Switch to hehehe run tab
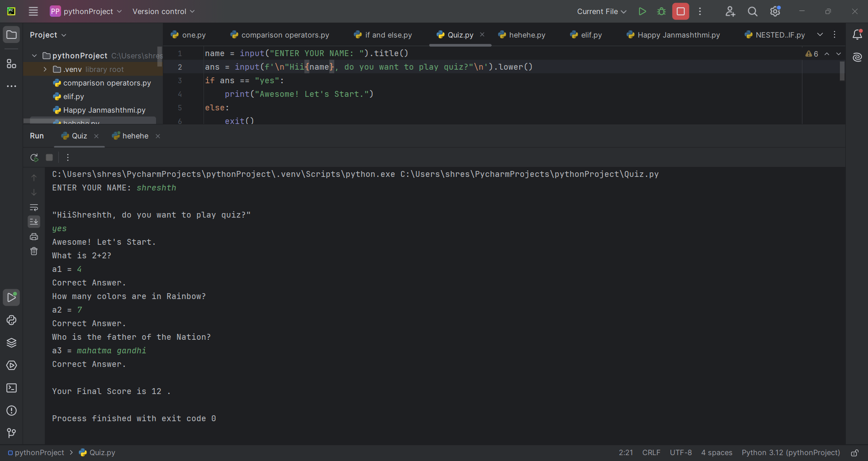 pos(130,136)
